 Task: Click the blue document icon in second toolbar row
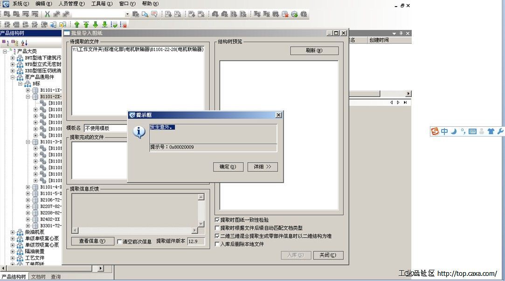click(x=54, y=24)
